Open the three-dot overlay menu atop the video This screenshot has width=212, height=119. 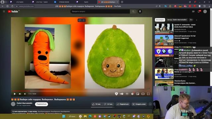pos(84,20)
